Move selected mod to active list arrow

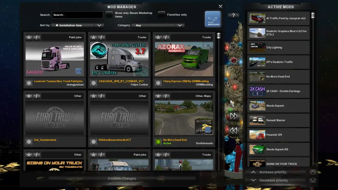tap(234, 46)
